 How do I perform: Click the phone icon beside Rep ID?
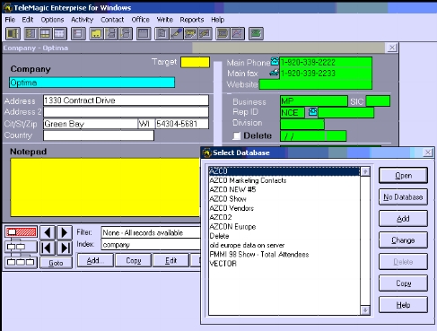pos(313,112)
